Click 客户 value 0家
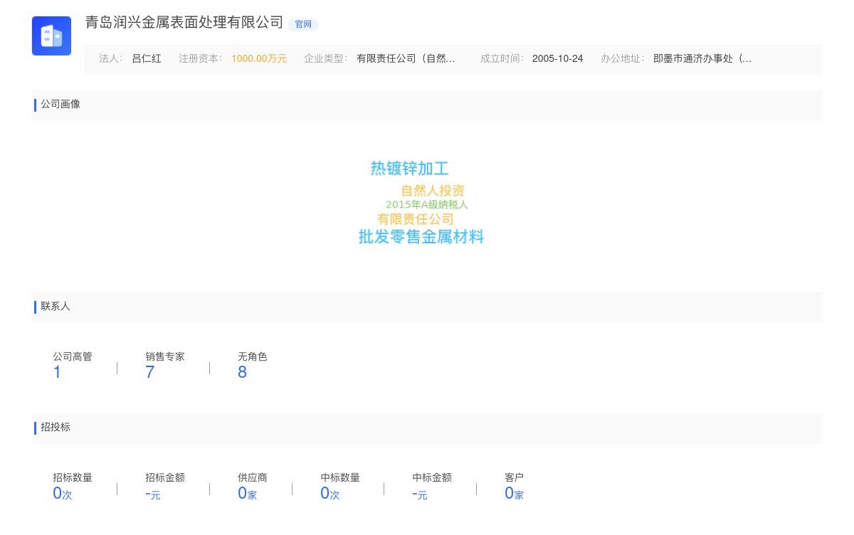Screen dimensions: 854x535 [x=514, y=493]
